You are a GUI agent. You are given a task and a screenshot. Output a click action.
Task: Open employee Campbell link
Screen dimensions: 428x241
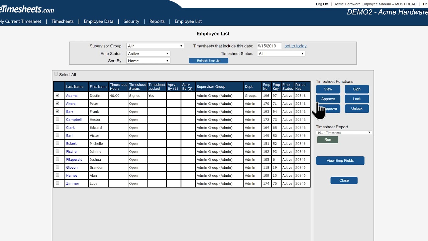tap(74, 119)
